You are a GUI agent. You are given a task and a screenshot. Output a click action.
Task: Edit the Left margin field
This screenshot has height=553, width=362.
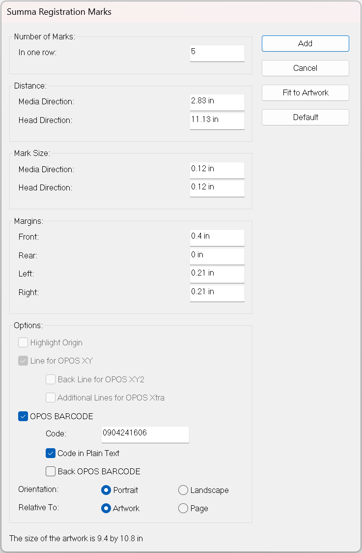click(x=217, y=275)
